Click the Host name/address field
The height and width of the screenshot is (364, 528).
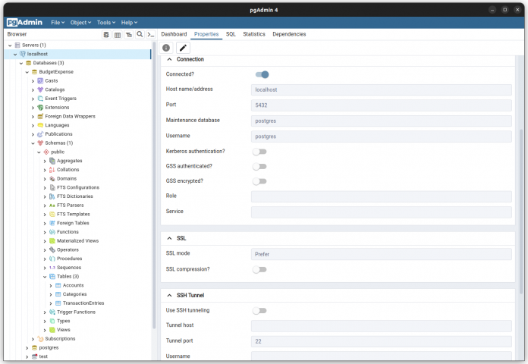tap(381, 89)
